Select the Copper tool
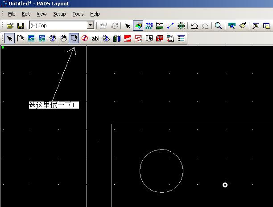The width and height of the screenshot is (273, 207). click(x=31, y=38)
